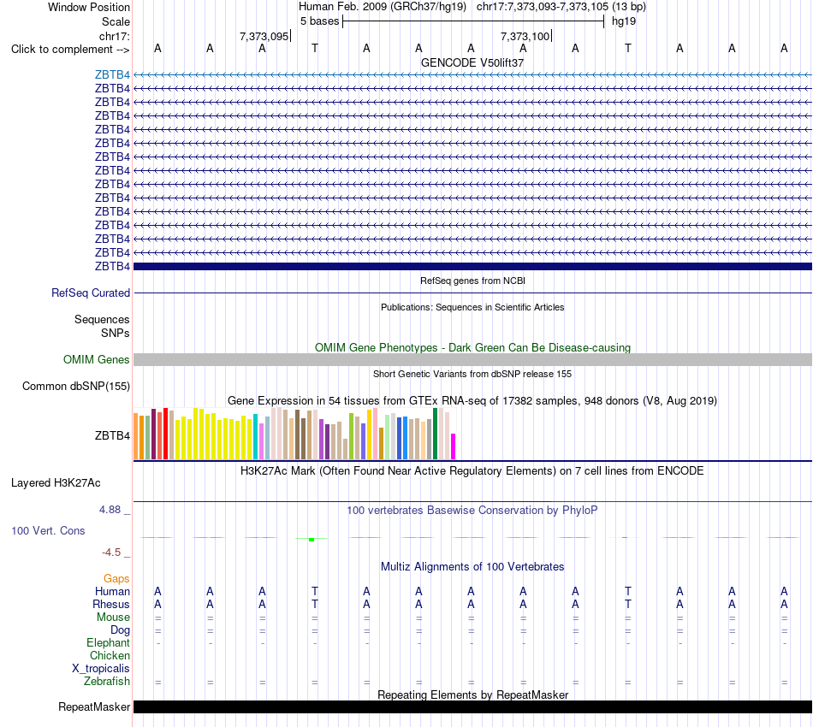Click the black RepeatMasker element bar

click(x=472, y=707)
